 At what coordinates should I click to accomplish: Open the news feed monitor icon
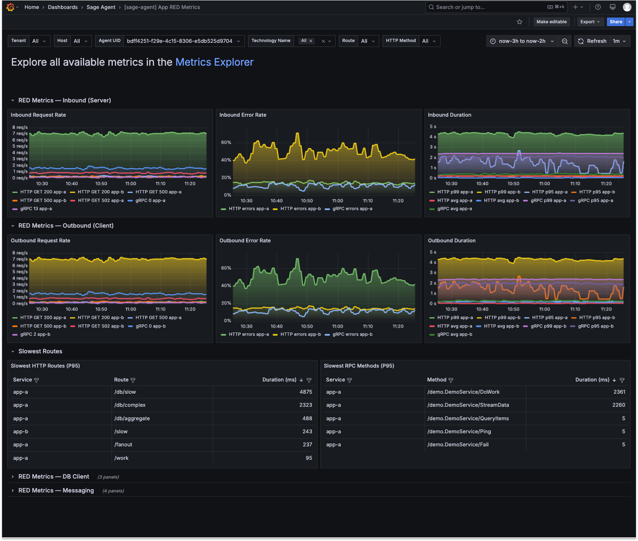pos(613,7)
